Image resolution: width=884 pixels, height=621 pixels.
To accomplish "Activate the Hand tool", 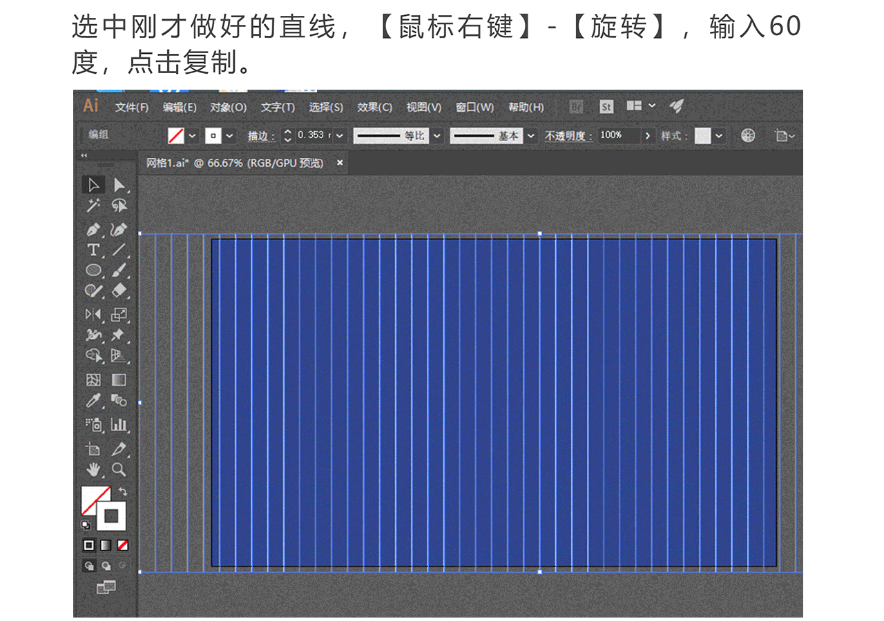I will 93,469.
